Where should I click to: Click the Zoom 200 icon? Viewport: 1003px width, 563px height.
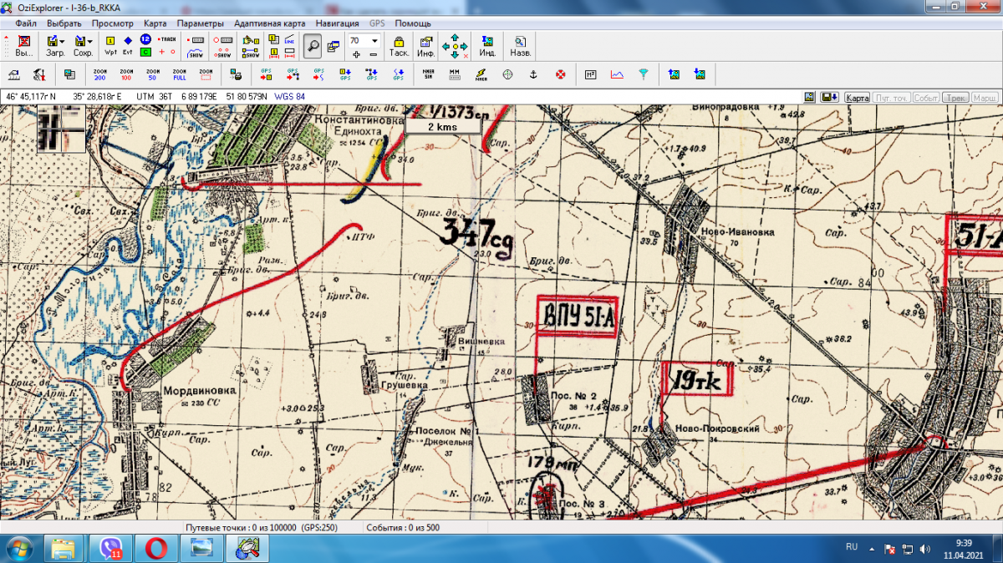point(100,74)
